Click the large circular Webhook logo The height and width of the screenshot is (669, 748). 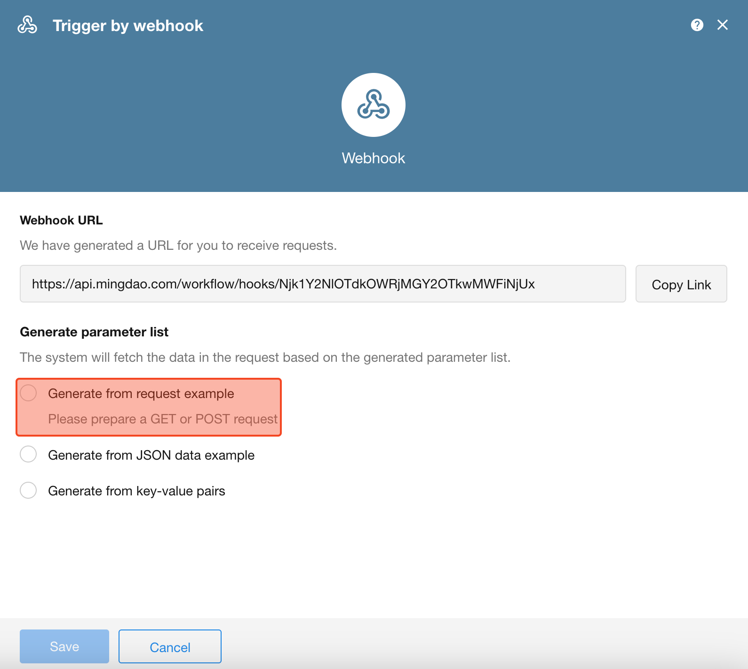pyautogui.click(x=373, y=104)
